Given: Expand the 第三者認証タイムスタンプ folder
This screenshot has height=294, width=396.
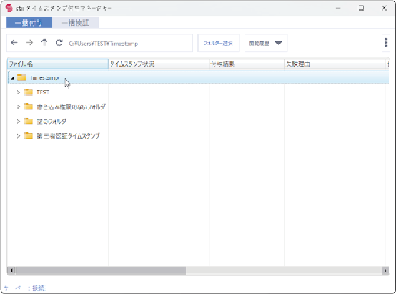Looking at the screenshot, I should (19, 135).
